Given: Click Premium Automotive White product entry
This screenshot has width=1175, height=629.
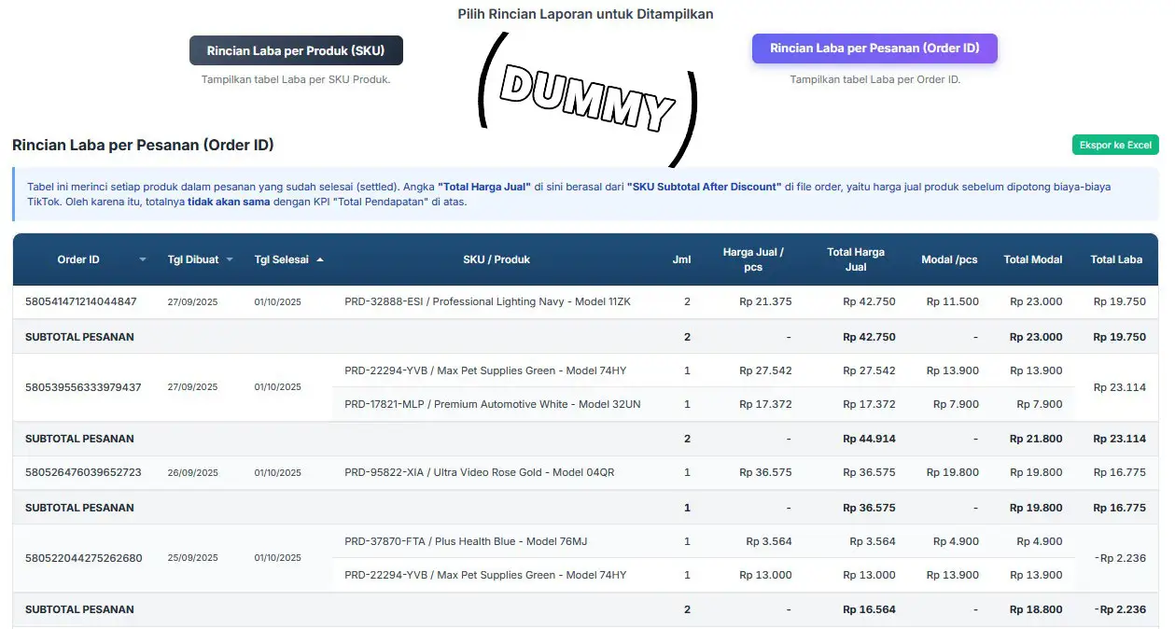Looking at the screenshot, I should click(491, 404).
